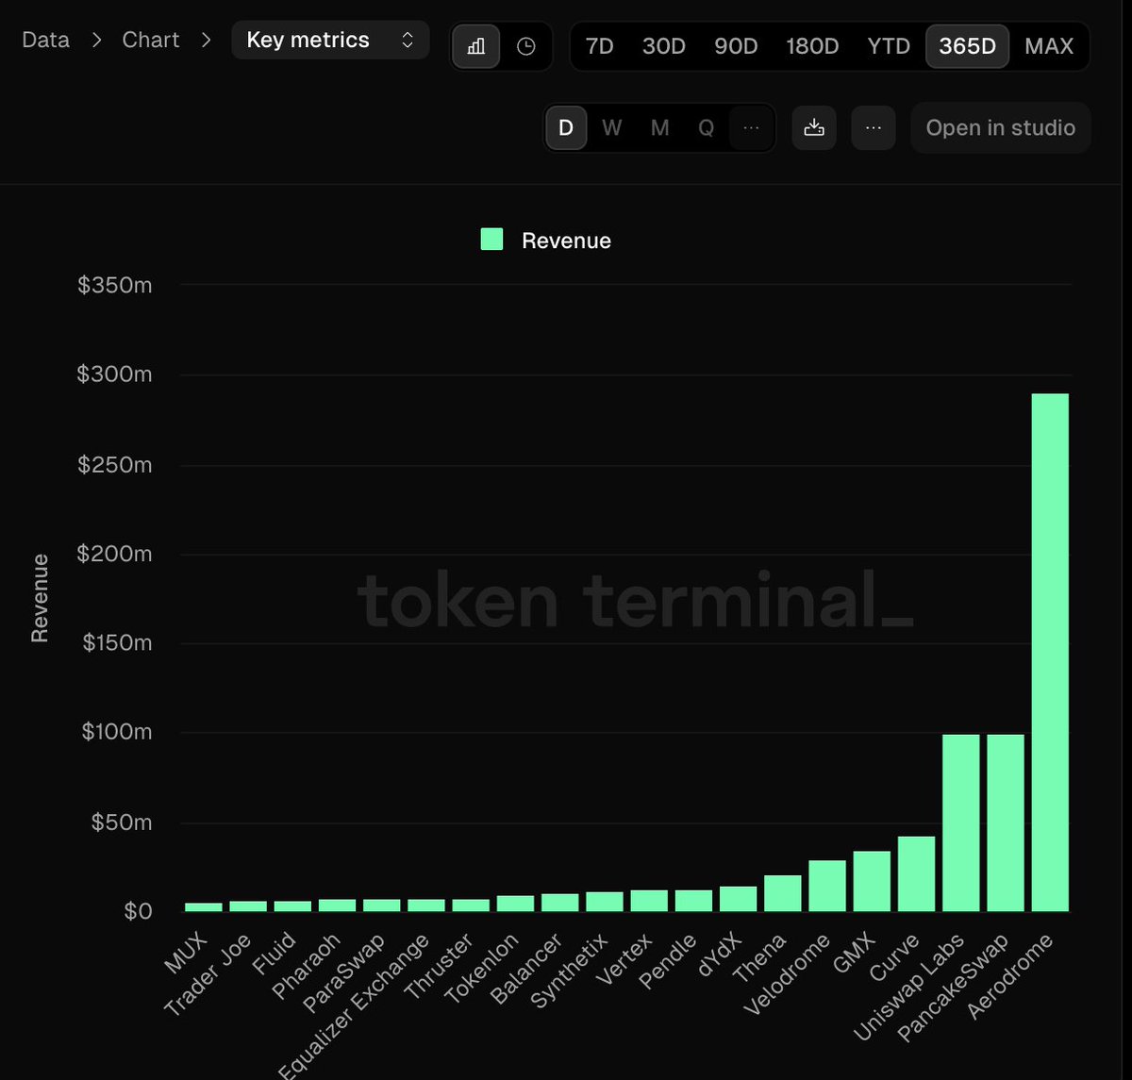Click the download chart icon
This screenshot has height=1080, width=1132.
[814, 127]
